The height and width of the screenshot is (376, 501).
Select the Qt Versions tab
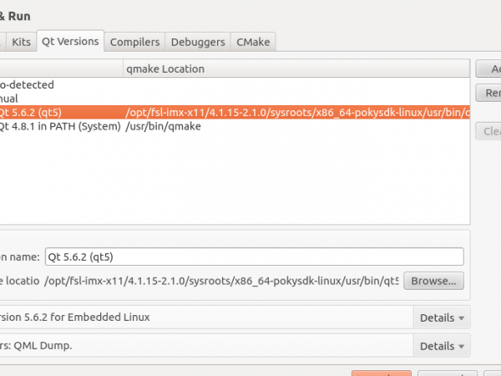(70, 41)
